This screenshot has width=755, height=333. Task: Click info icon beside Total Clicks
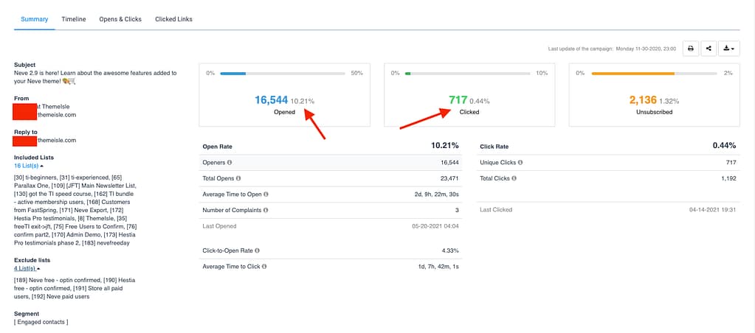tap(513, 178)
